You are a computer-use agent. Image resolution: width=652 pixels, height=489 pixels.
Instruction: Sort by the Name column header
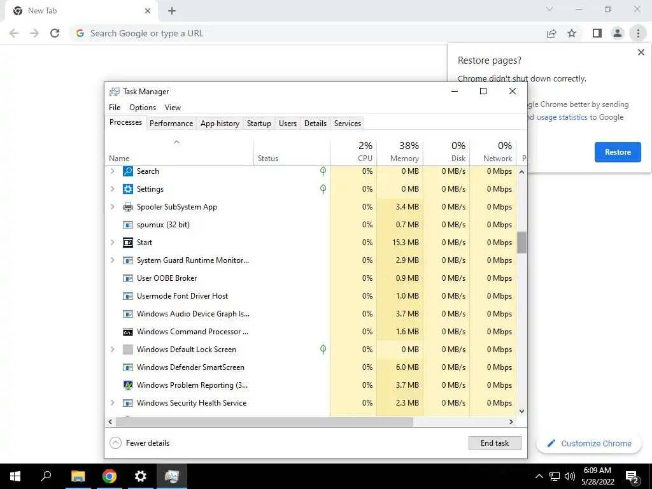[179, 152]
